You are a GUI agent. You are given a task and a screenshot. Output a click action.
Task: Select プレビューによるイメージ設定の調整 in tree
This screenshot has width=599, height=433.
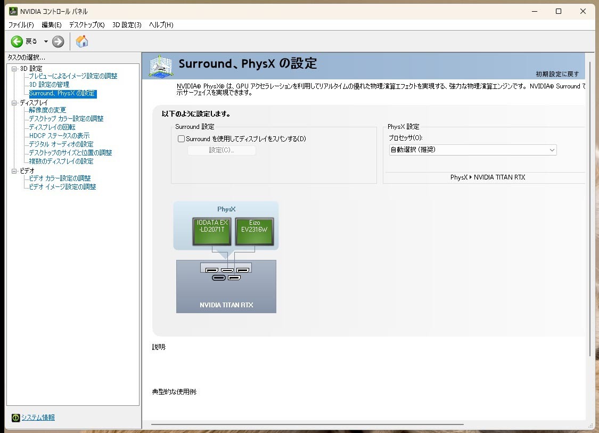tap(73, 76)
